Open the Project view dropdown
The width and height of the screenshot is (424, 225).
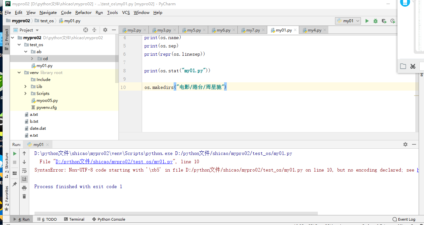click(x=26, y=30)
